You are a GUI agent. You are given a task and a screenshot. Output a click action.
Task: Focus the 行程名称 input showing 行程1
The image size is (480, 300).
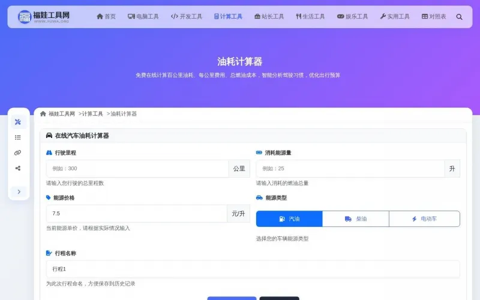253,269
